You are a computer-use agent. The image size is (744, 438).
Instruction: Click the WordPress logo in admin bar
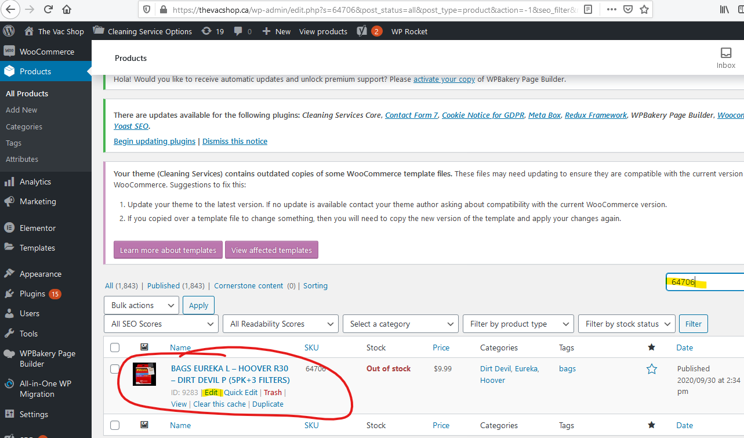pyautogui.click(x=9, y=31)
